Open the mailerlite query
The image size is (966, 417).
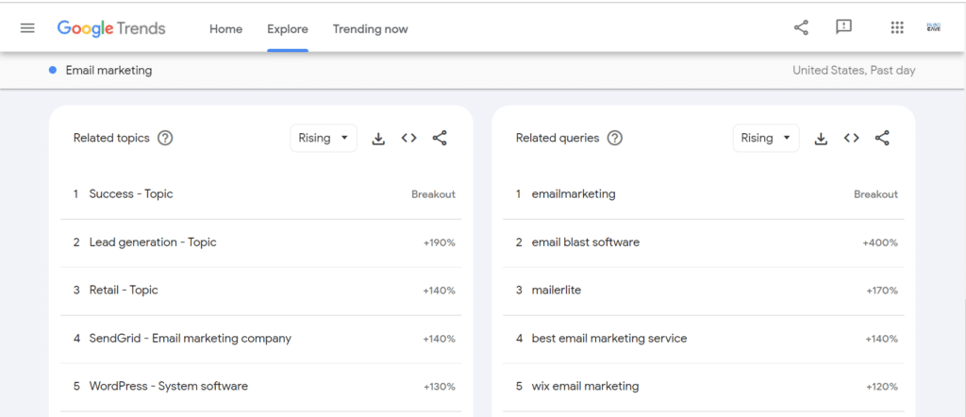coord(704,291)
